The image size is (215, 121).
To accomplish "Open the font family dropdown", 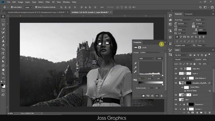I will [183, 20].
